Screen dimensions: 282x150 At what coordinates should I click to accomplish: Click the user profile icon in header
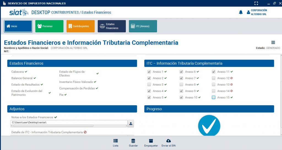(248, 12)
